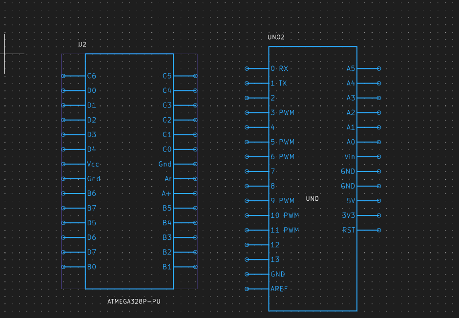
Task: Click the '1 TX' pin label on UNO
Action: click(x=279, y=84)
